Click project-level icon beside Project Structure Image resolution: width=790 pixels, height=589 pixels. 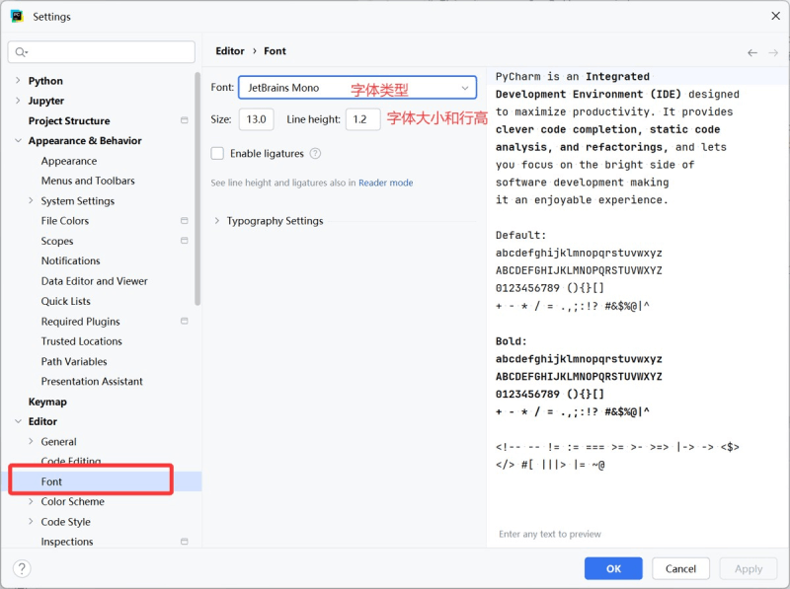point(185,120)
